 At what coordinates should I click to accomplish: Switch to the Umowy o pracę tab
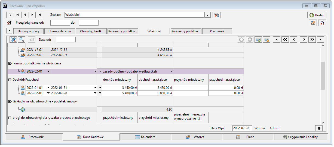(x=29, y=31)
